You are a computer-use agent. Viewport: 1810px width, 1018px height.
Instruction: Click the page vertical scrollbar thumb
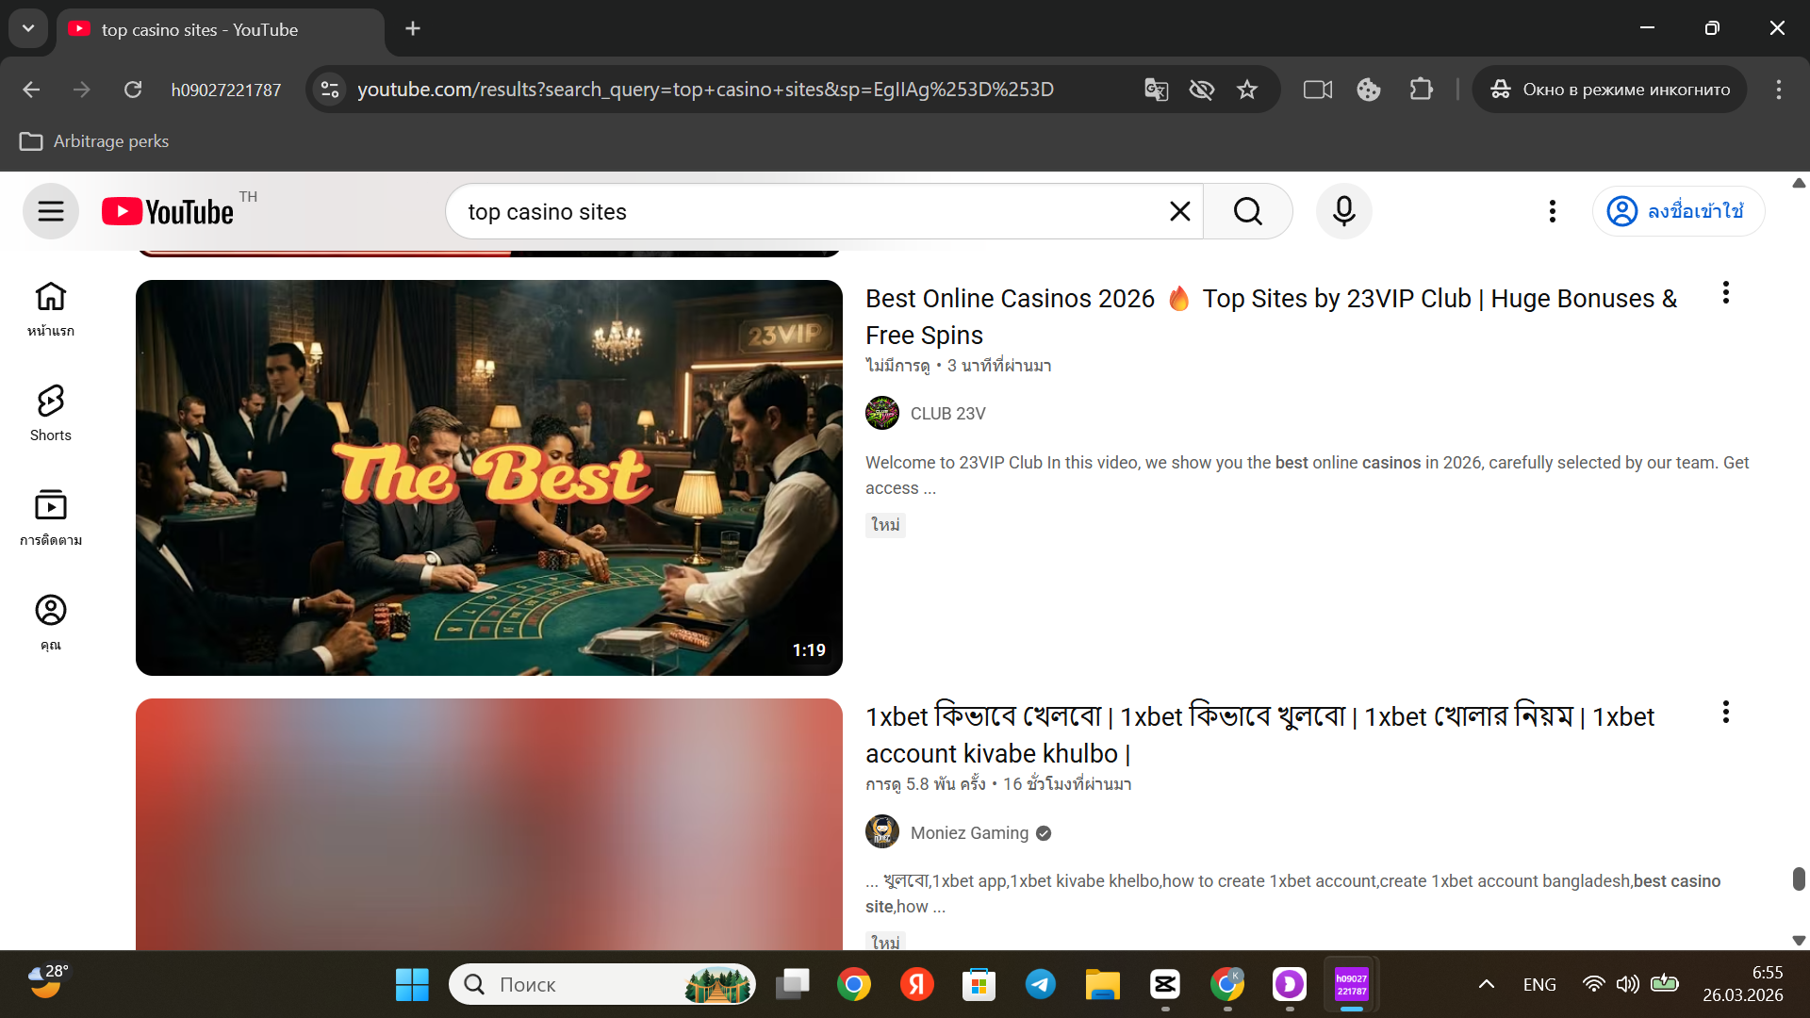1799,878
